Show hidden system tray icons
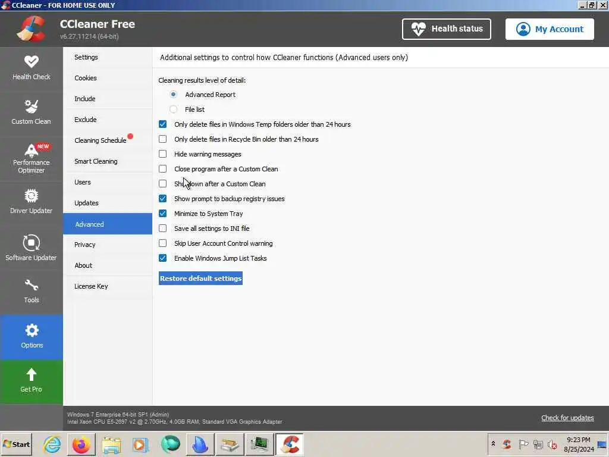 click(x=493, y=444)
